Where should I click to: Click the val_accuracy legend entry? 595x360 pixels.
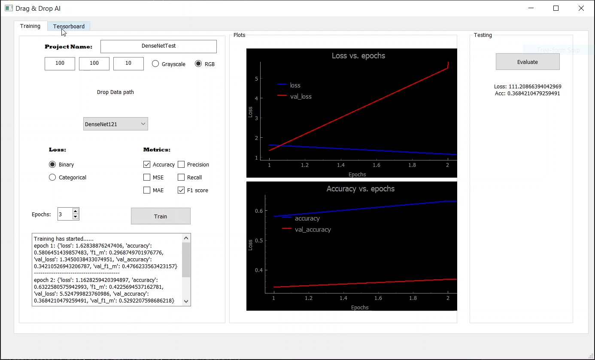coord(307,230)
